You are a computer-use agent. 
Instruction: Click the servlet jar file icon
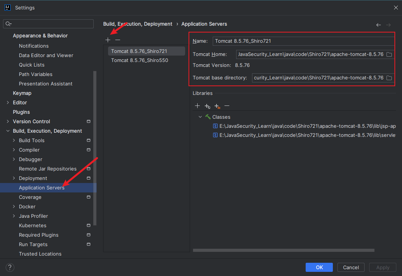pos(215,135)
